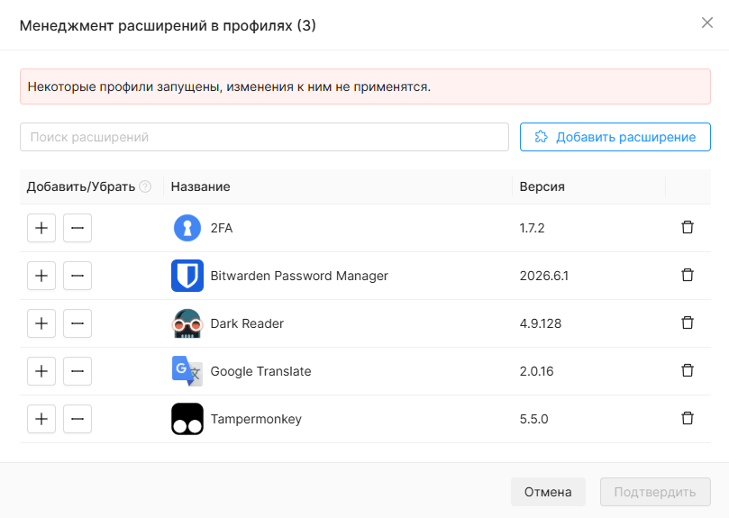Select the 2FA extension name
729x518 pixels.
pos(222,228)
